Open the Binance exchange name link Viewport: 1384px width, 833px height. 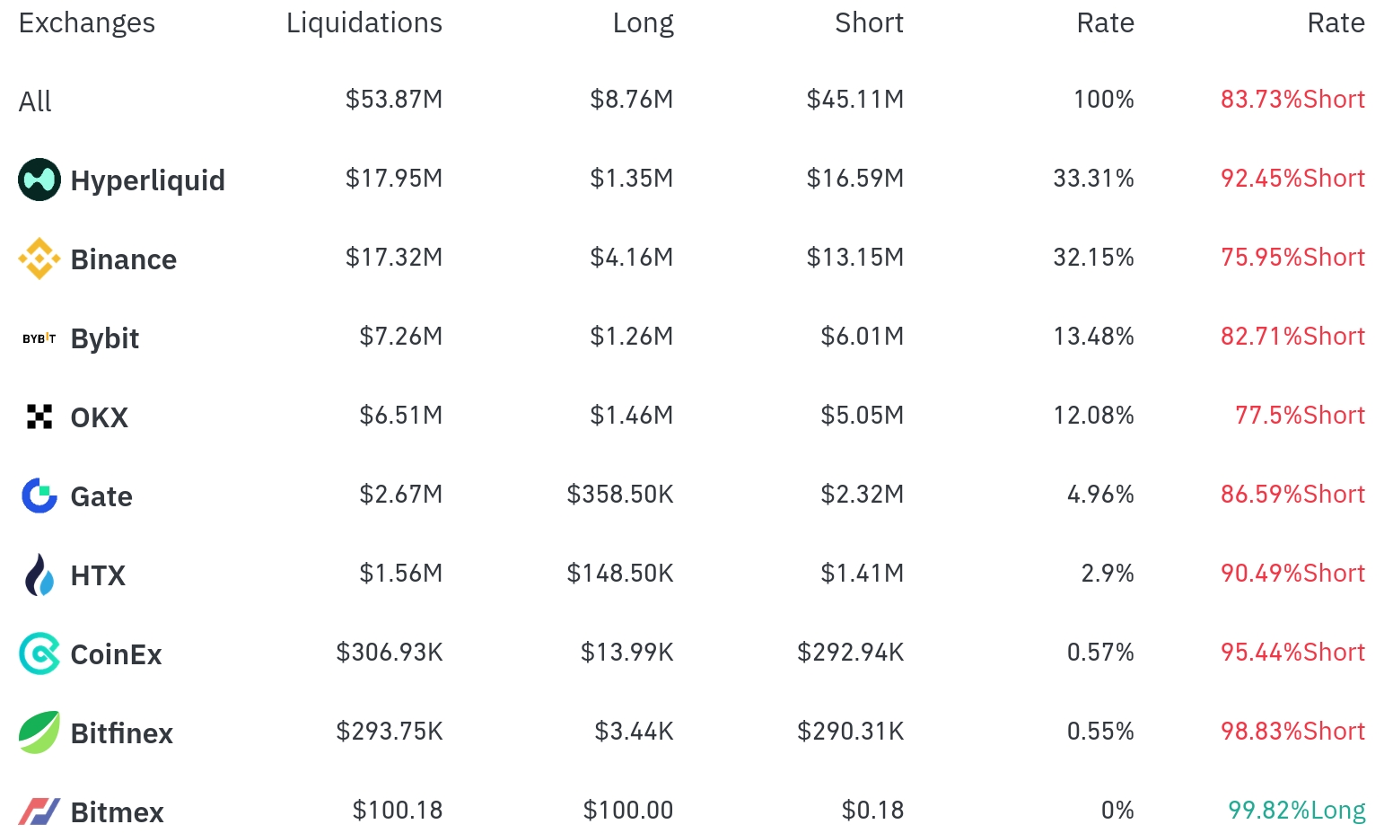[123, 259]
